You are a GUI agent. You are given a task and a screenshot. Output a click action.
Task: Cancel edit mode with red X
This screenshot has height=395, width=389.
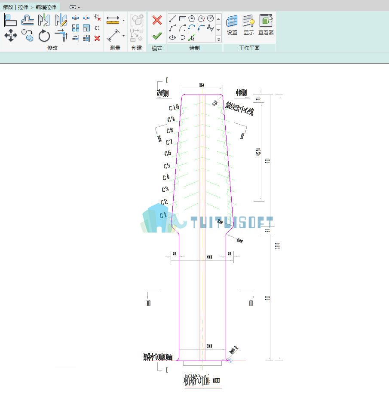157,20
